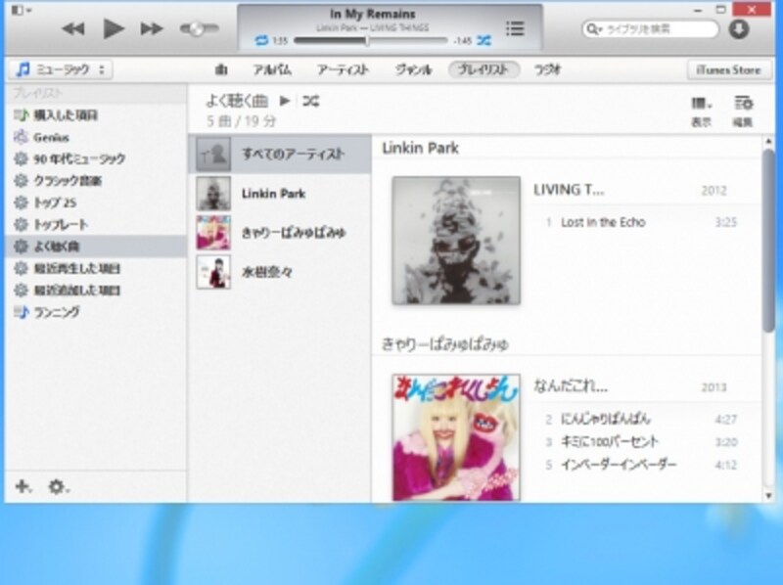Open the ミュージック library dropdown
Viewport: 783px width, 585px height.
(61, 69)
